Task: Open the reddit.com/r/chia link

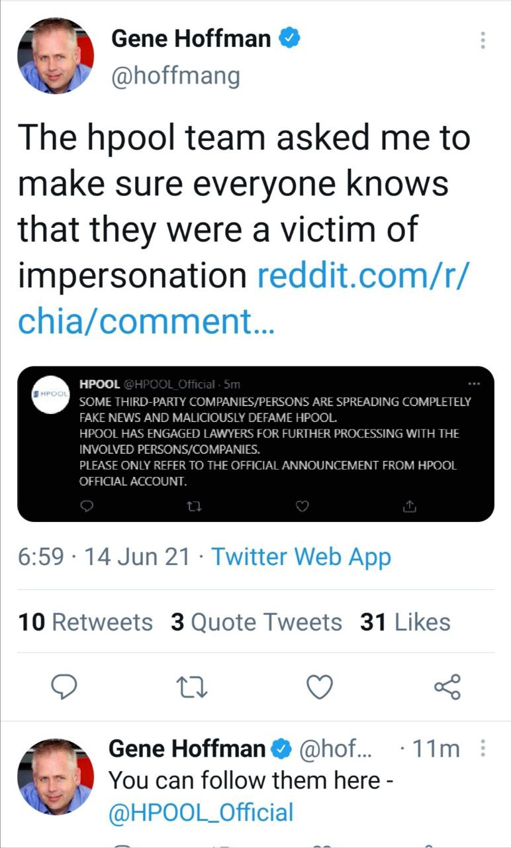Action: pos(245,298)
